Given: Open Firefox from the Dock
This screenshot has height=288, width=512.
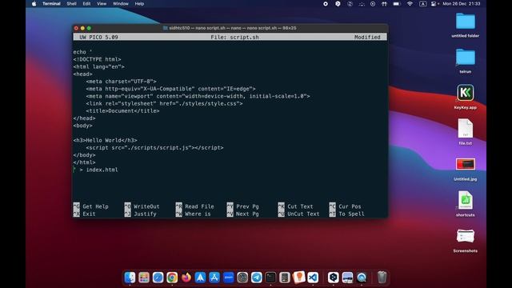Looking at the screenshot, I should point(186,278).
